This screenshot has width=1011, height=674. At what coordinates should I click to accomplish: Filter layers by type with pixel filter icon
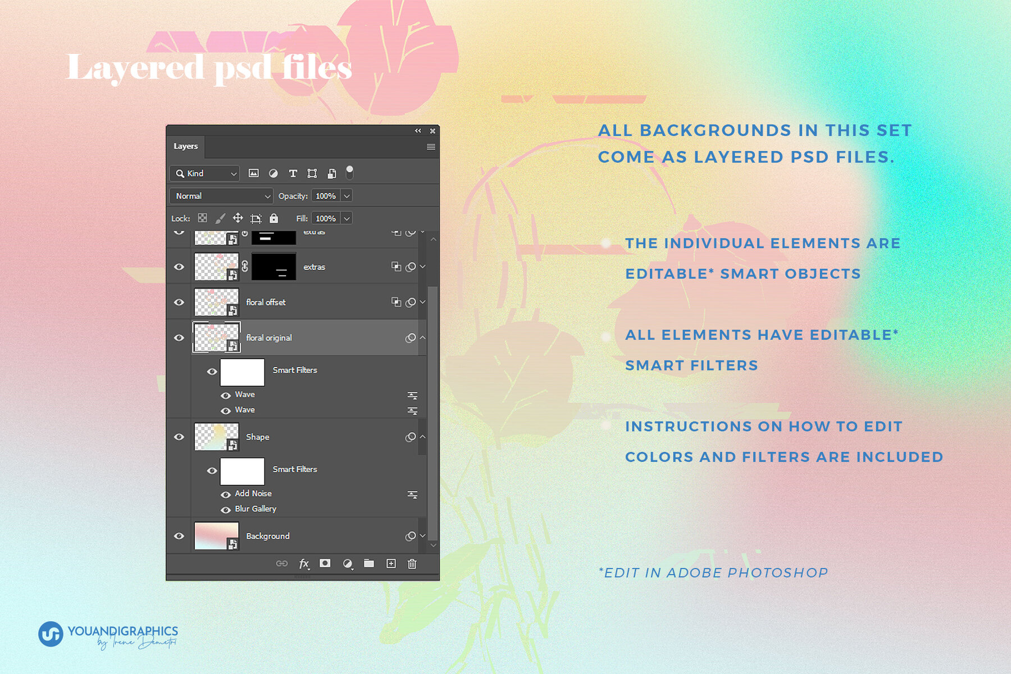[x=254, y=173]
